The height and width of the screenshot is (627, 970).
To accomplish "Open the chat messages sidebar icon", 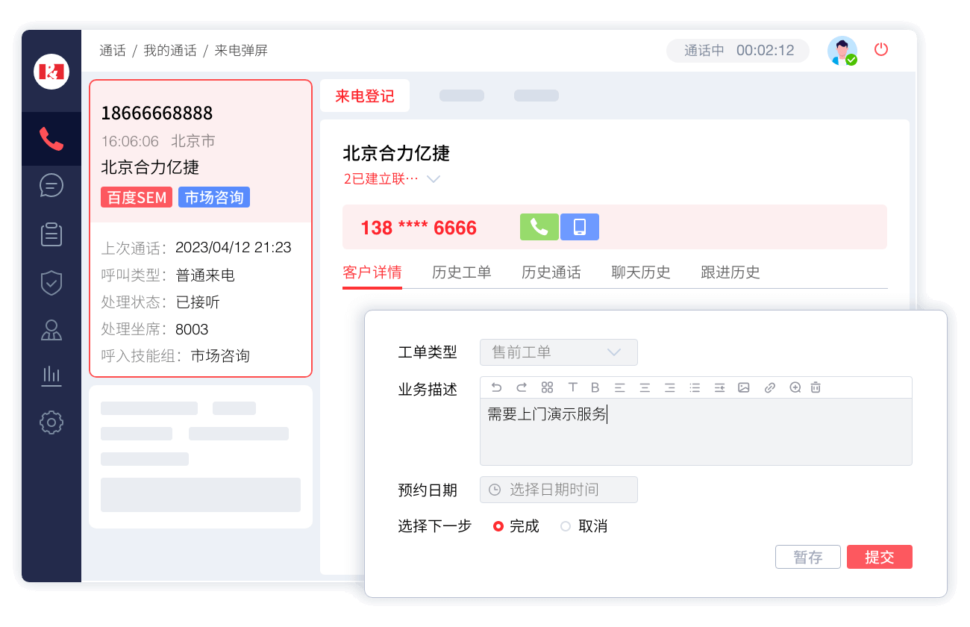I will [x=51, y=185].
